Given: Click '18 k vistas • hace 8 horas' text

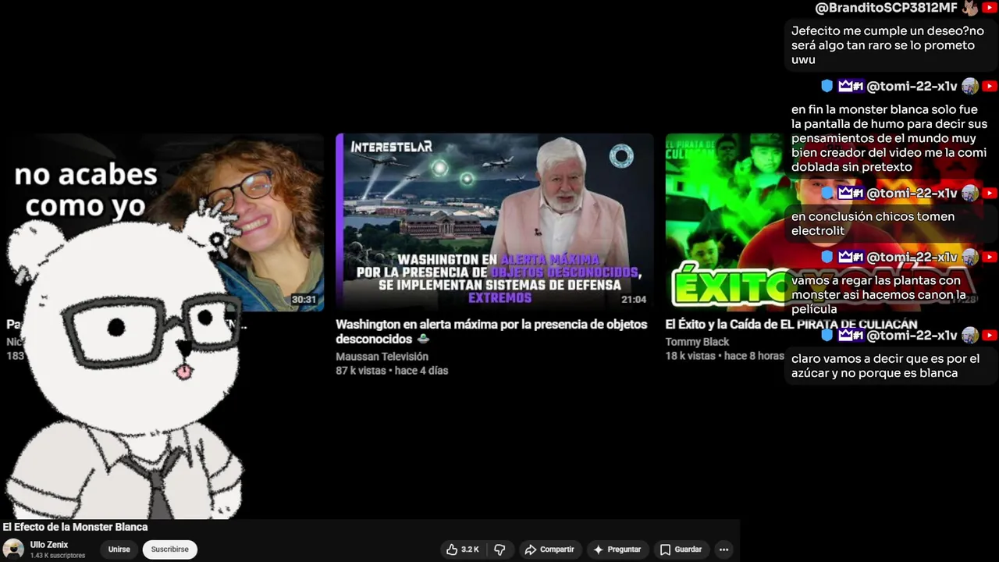Looking at the screenshot, I should click(724, 356).
